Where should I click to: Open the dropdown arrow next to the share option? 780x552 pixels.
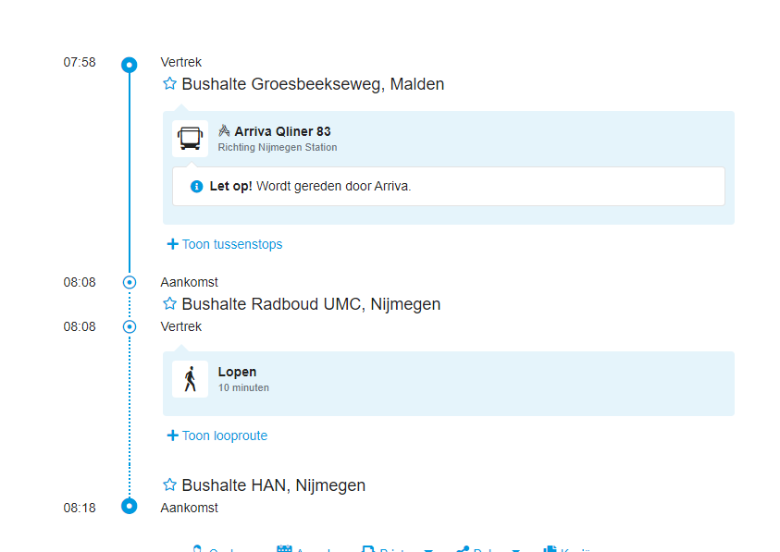tap(516, 550)
